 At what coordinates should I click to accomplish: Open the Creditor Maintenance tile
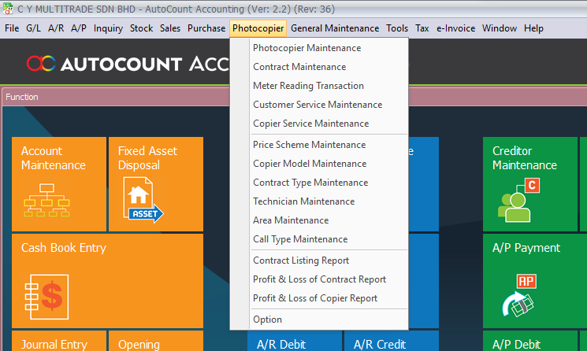click(x=530, y=184)
